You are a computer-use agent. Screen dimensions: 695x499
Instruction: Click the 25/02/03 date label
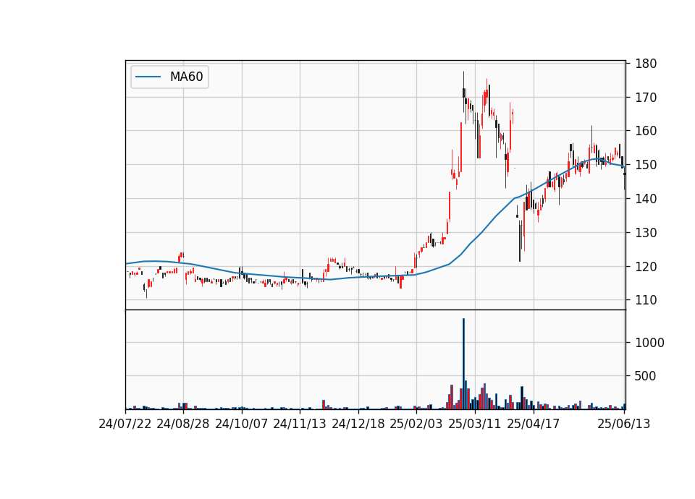coord(416,424)
